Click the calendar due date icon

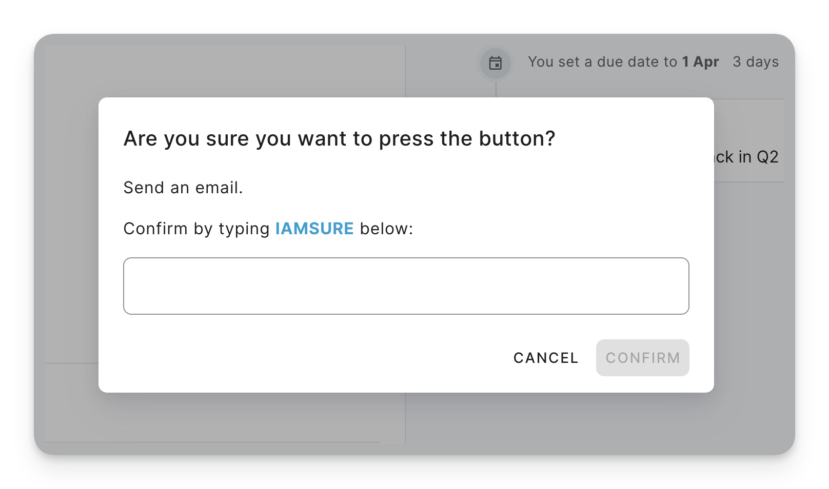[x=495, y=63]
